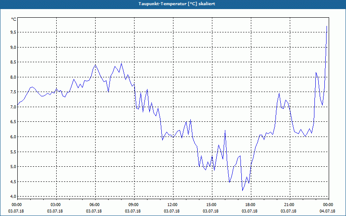Image resolution: width=346 pixels, height=216 pixels.
Task: Click the 6,0 y-axis value label
Action: pyautogui.click(x=13, y=137)
